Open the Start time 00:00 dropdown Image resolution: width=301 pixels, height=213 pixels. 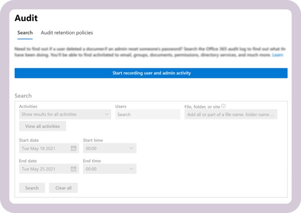coord(109,148)
